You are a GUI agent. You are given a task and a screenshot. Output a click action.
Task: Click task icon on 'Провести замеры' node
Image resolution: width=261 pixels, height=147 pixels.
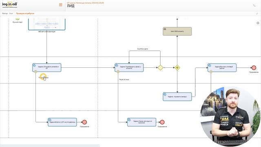click(x=165, y=94)
